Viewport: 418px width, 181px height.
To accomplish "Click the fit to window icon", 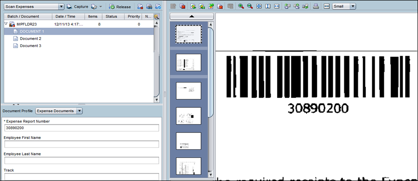I will [259, 6].
